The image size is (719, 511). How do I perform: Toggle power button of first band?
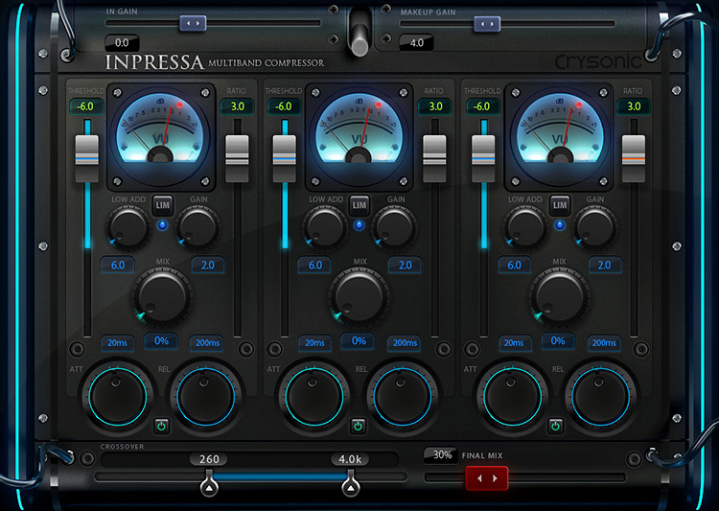pos(161,426)
